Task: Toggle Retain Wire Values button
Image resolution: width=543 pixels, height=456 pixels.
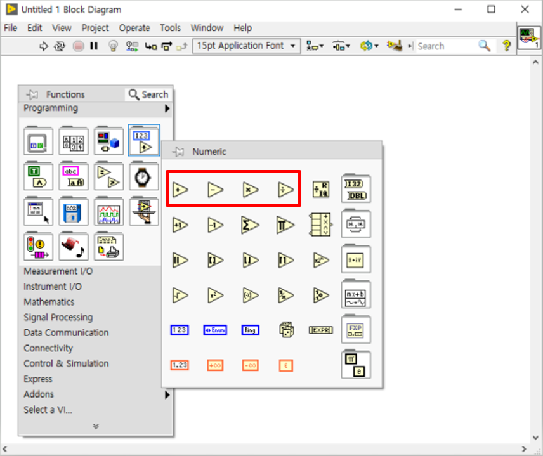Action: pos(131,46)
